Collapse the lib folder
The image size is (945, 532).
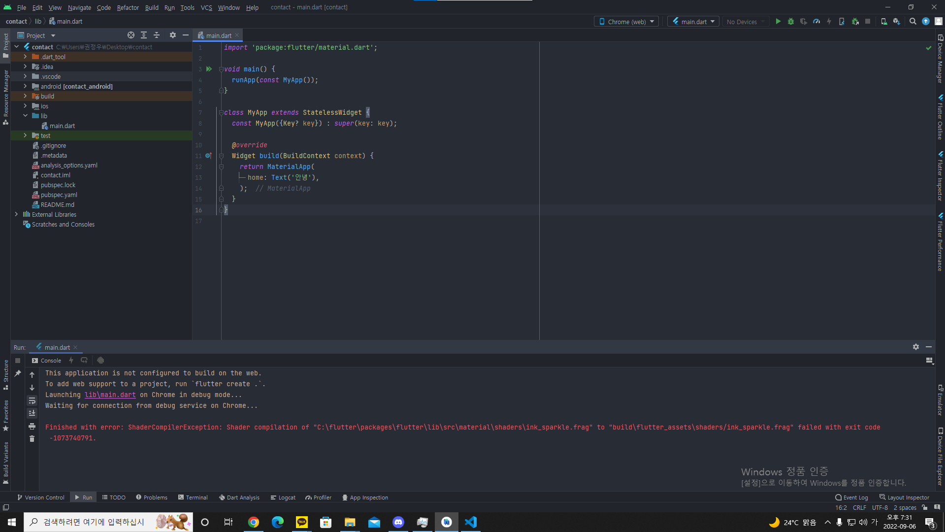tap(25, 116)
